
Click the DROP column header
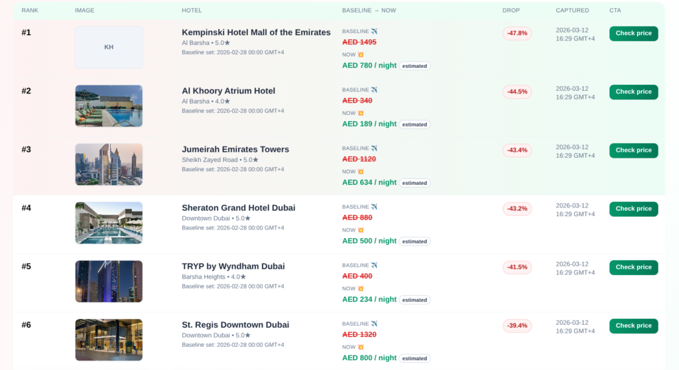511,11
